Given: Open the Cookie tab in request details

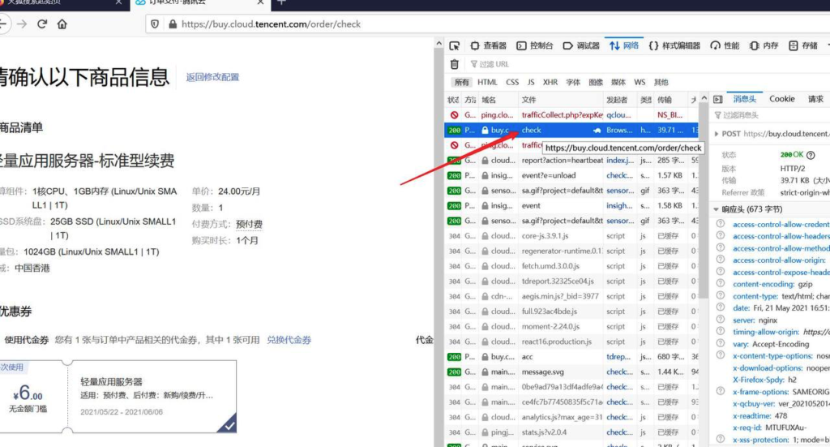Looking at the screenshot, I should coord(781,99).
